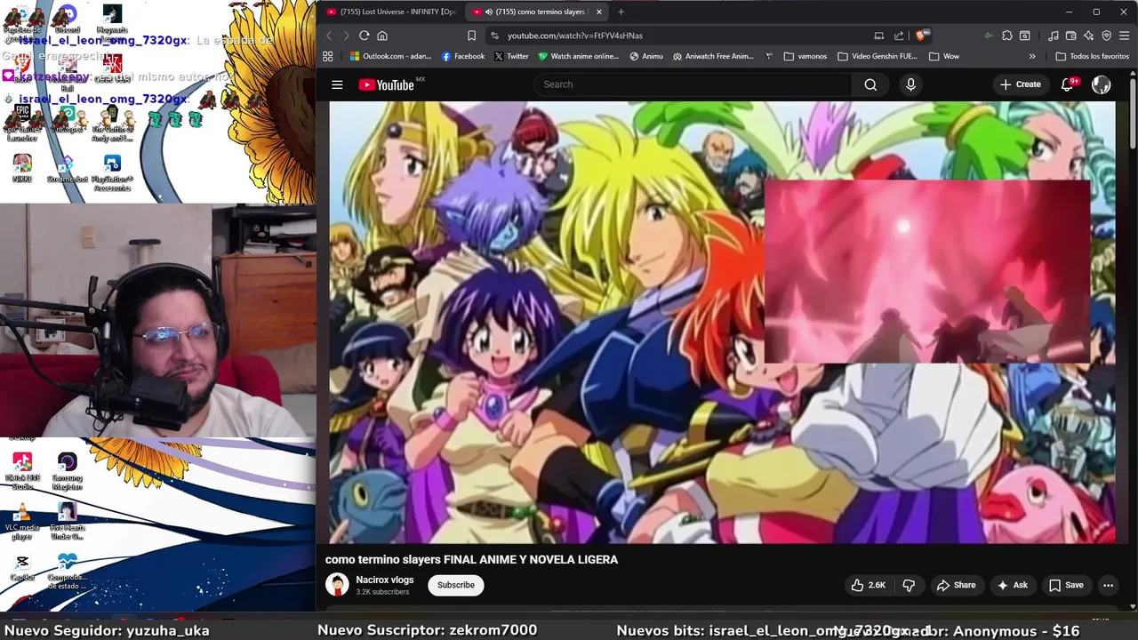This screenshot has height=640, width=1138.
Task: Open the YouTube notifications bell
Action: [1068, 84]
